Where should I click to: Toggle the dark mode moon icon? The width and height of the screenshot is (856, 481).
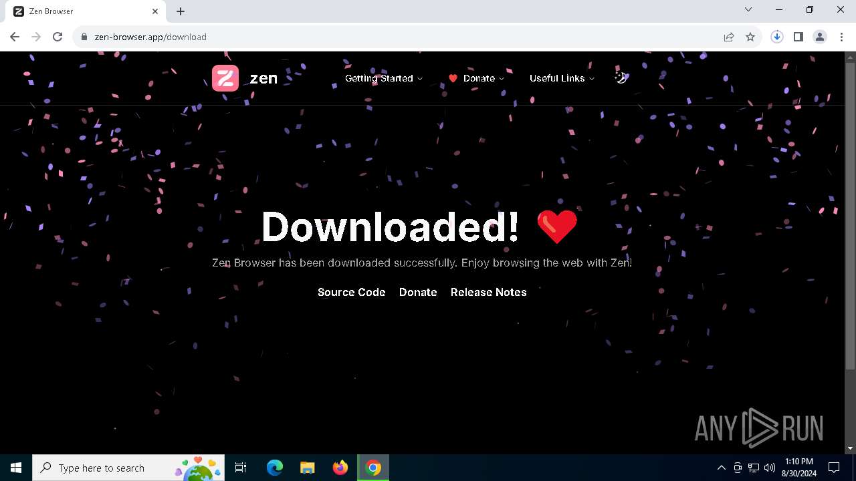click(621, 77)
